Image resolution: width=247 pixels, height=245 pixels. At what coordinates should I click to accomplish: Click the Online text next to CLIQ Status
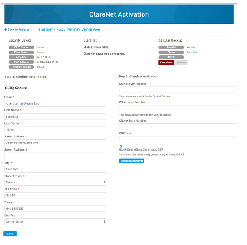tap(40, 47)
